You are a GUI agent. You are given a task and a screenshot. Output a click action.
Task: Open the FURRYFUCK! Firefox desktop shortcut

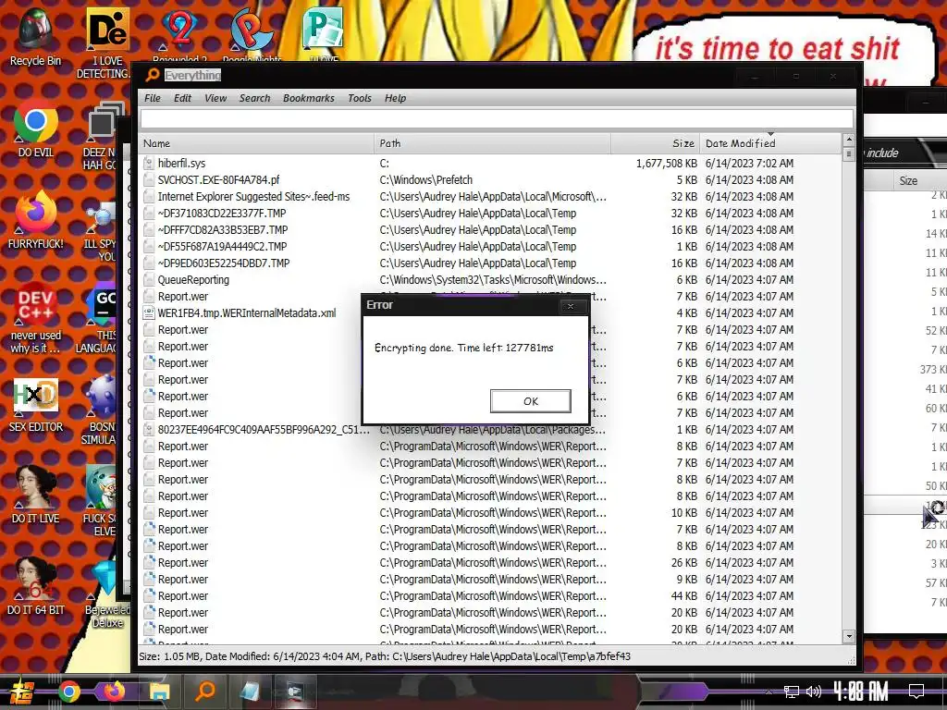[x=35, y=218]
